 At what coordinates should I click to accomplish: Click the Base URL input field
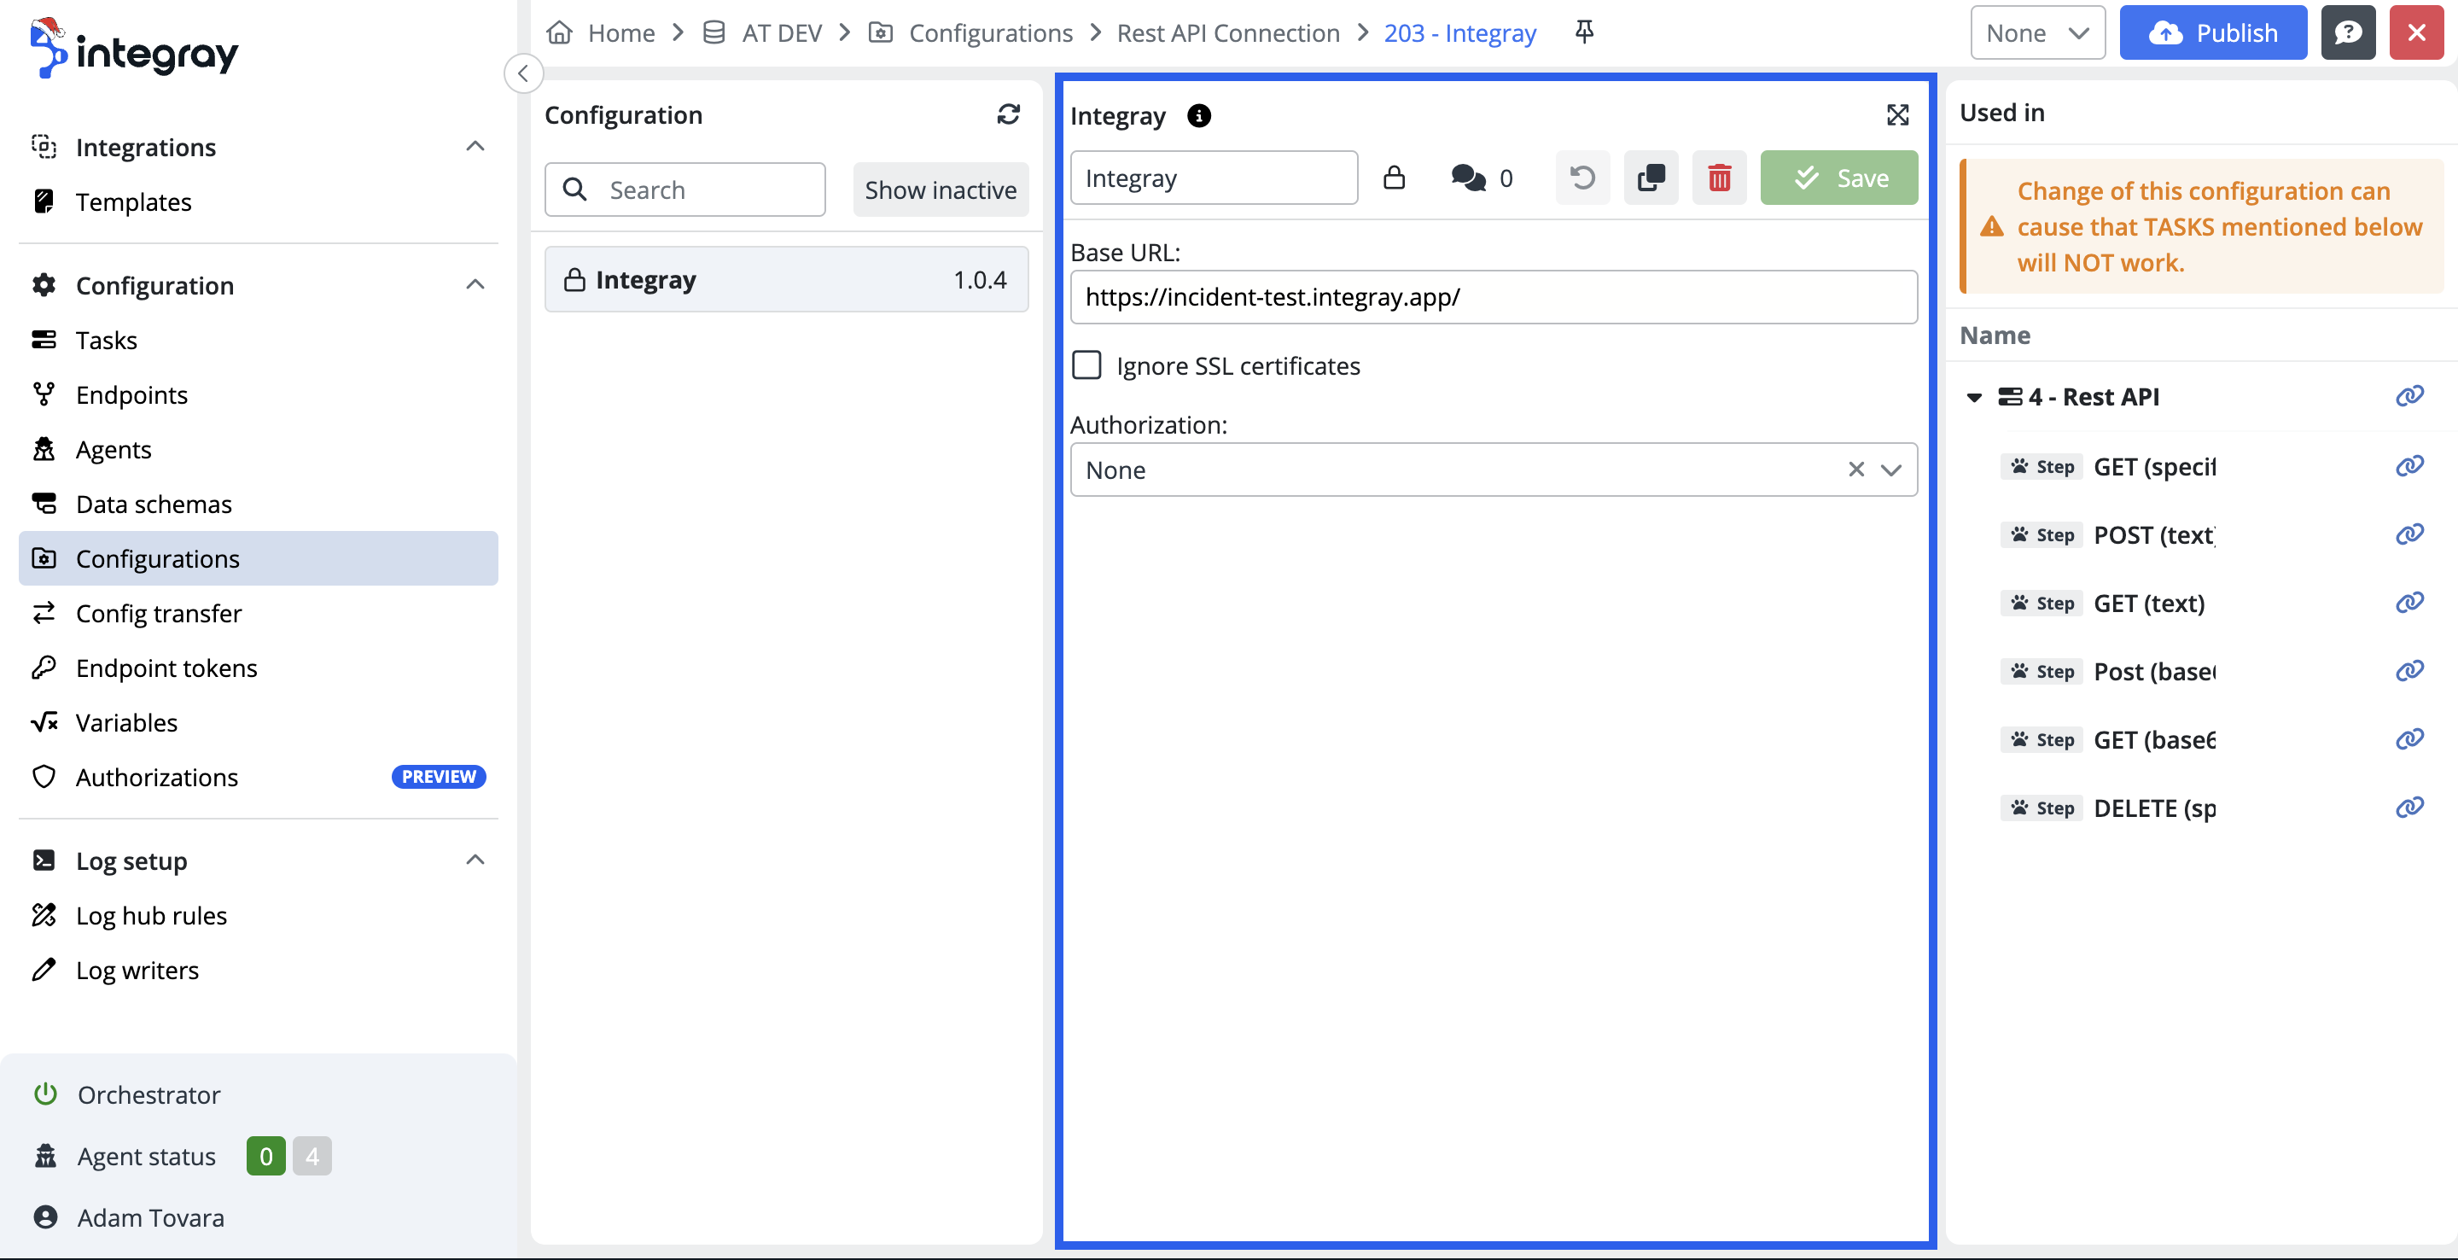coord(1493,297)
